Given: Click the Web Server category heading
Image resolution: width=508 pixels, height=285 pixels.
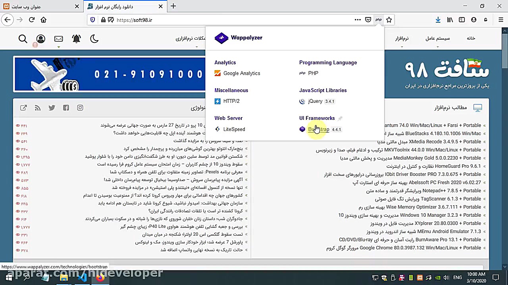Looking at the screenshot, I should (229, 118).
